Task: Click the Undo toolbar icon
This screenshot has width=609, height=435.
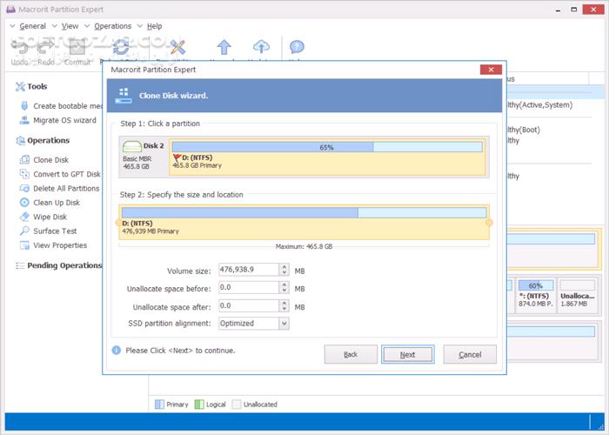Action: click(x=20, y=47)
